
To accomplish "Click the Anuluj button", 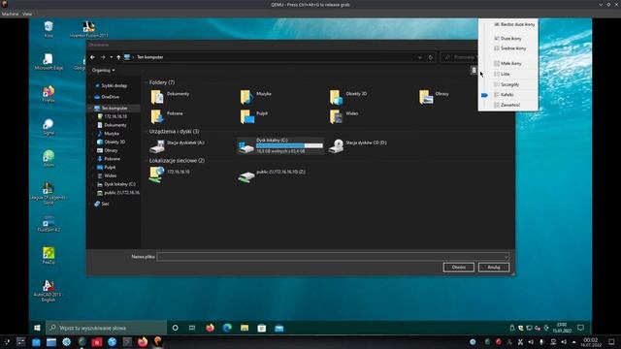I will coord(494,268).
